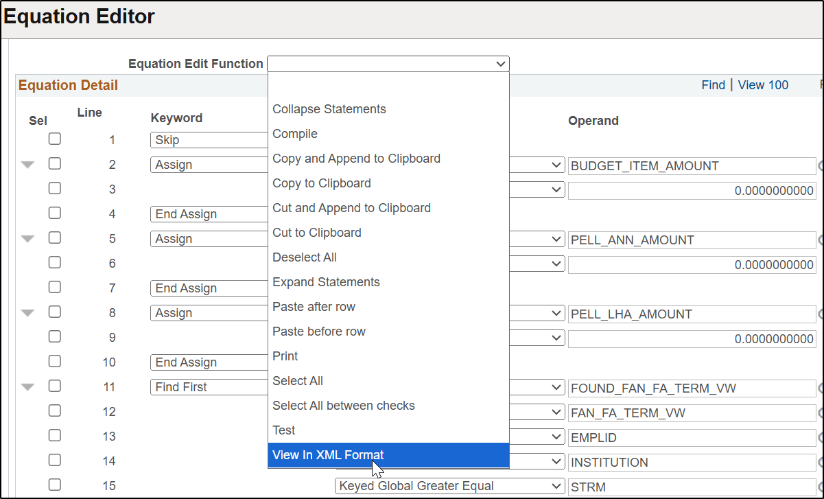Tick the Sel checkbox for line 1
This screenshot has height=499, width=824.
coord(55,139)
